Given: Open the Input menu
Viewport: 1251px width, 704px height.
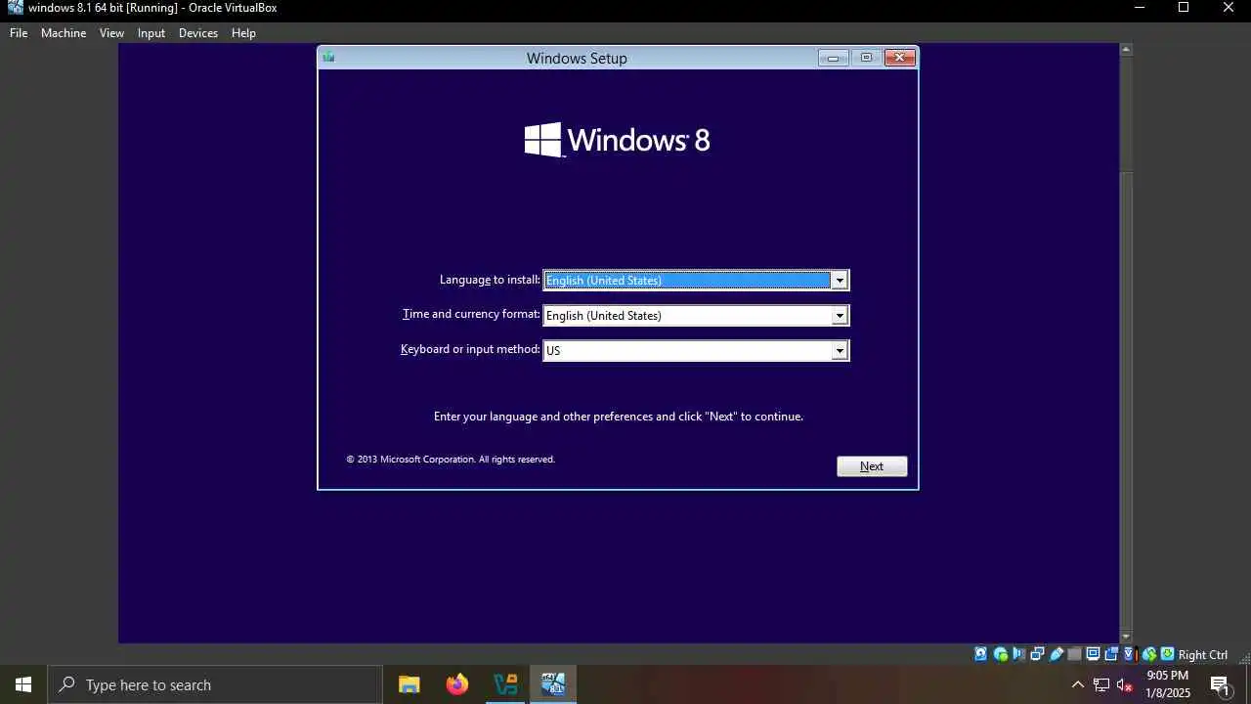Looking at the screenshot, I should [x=151, y=33].
